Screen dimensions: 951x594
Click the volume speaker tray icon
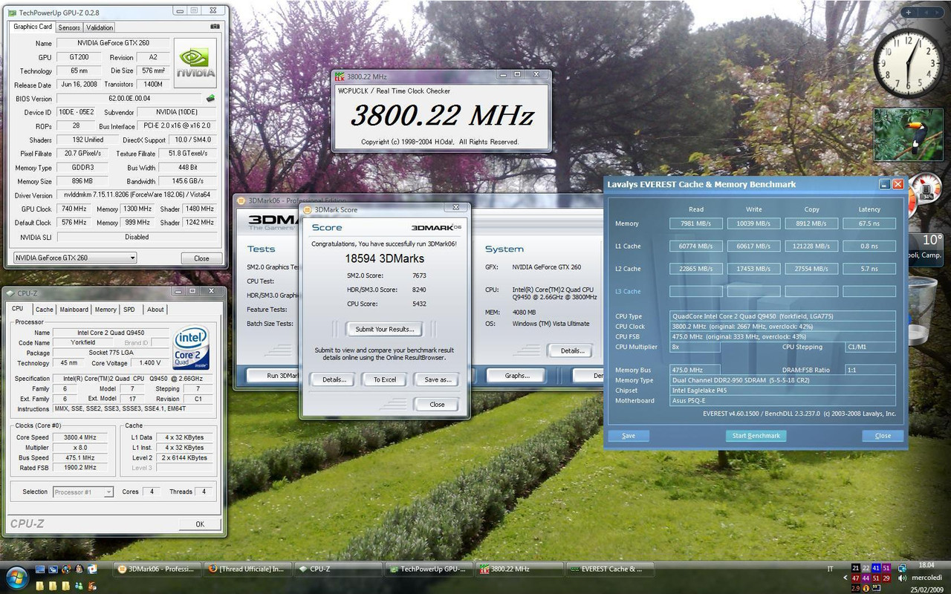point(902,578)
